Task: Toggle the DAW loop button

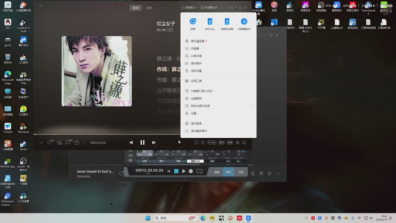Action: [x=199, y=171]
